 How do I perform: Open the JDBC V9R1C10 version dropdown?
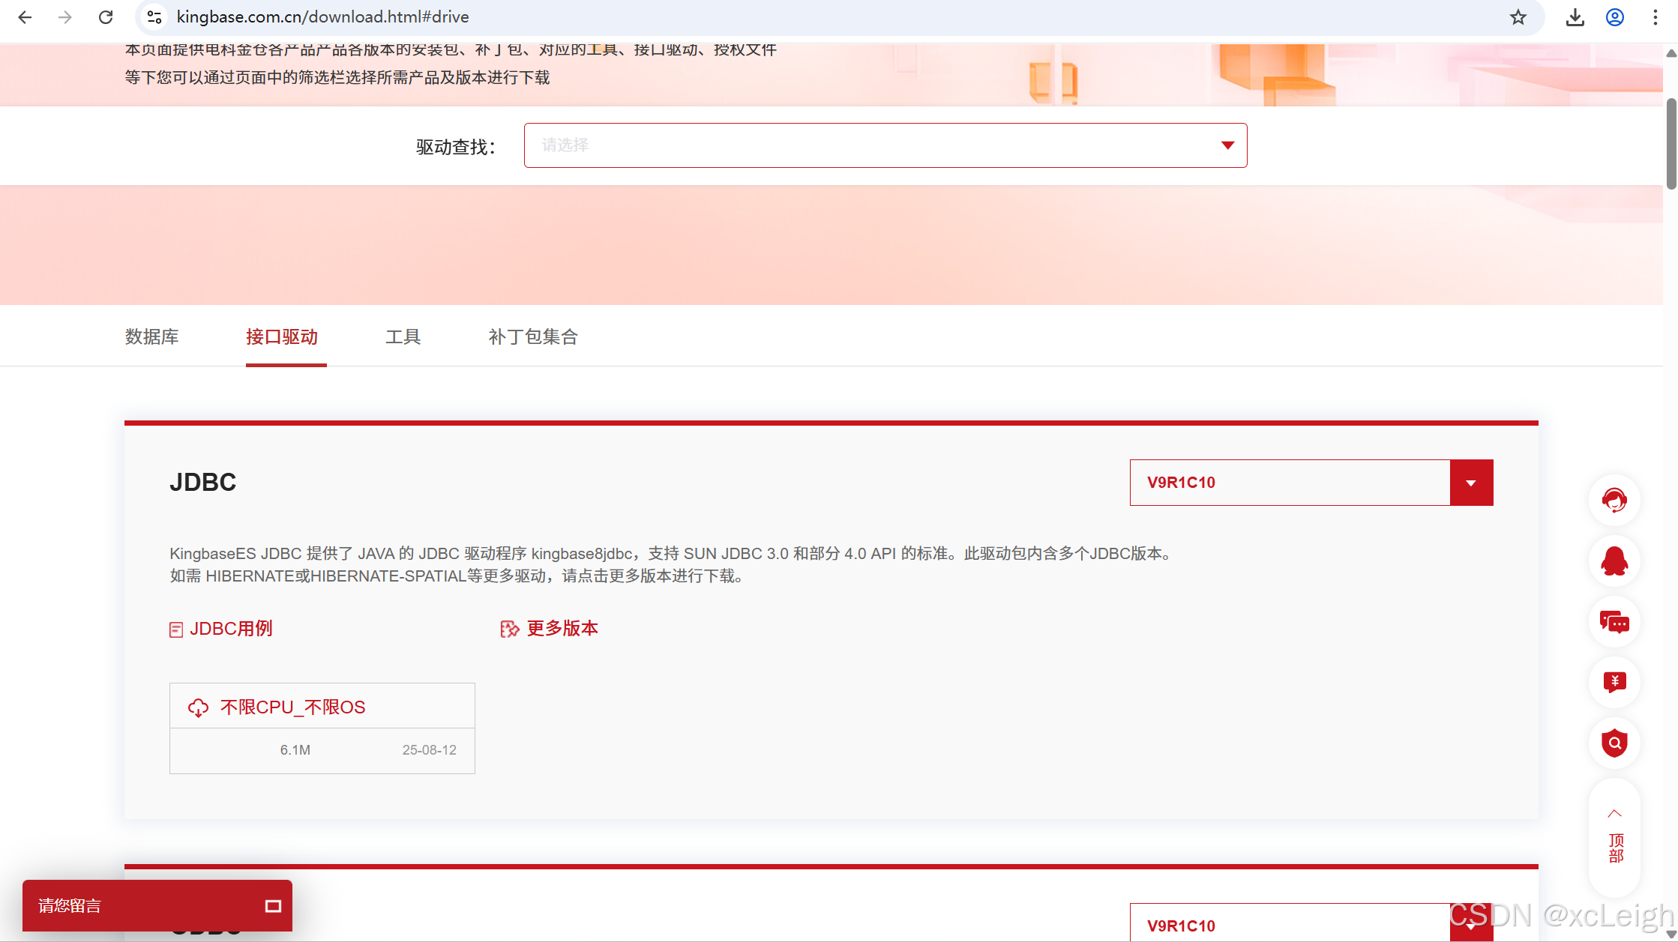pyautogui.click(x=1470, y=483)
